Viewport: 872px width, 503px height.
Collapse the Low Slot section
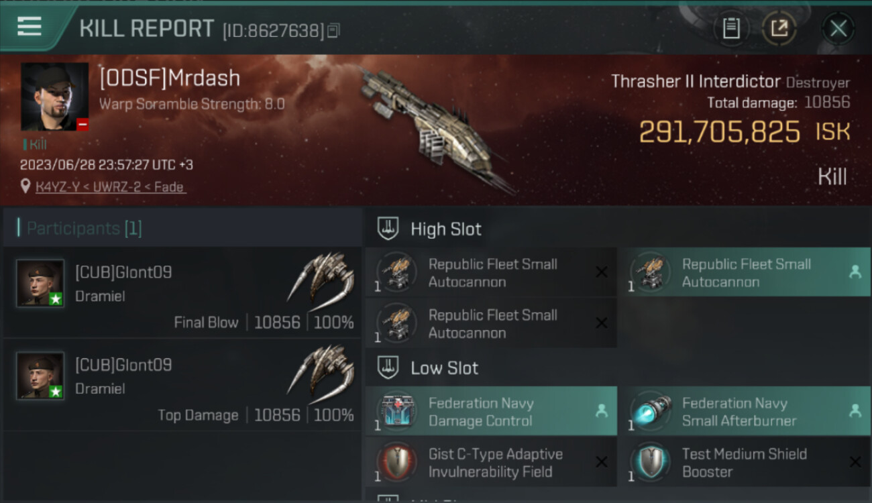click(388, 368)
